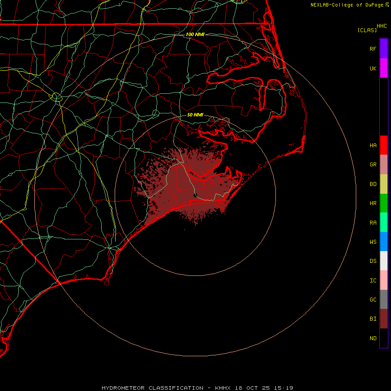Click the ND black legend swatch

point(384,338)
